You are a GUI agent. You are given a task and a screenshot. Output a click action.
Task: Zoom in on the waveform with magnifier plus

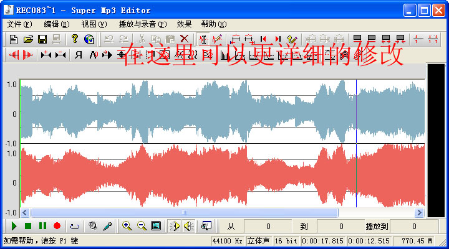[x=127, y=226]
